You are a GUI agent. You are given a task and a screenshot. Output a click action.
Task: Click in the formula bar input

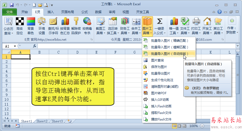(x=136, y=46)
